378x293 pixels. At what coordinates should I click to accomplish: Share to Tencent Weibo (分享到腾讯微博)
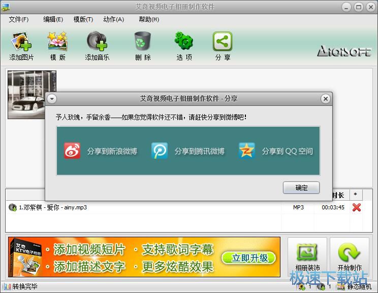click(x=188, y=151)
